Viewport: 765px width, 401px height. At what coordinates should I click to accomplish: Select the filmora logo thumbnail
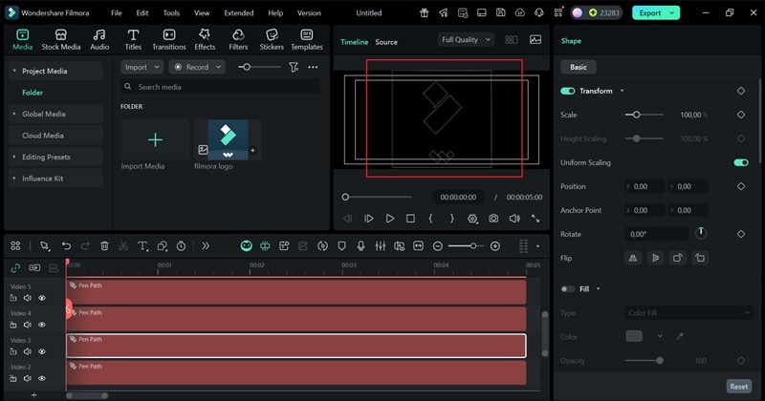click(228, 139)
